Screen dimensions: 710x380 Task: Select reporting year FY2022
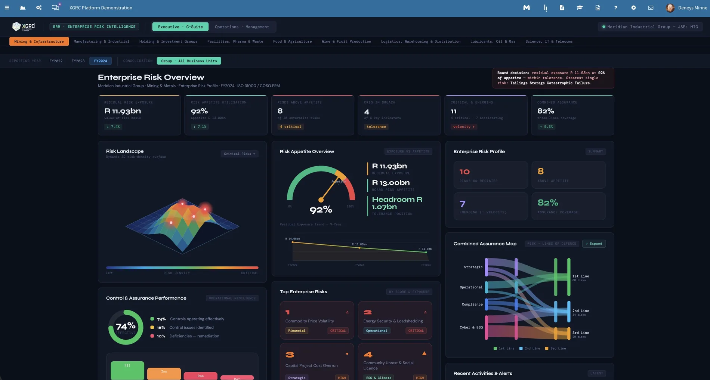point(56,61)
